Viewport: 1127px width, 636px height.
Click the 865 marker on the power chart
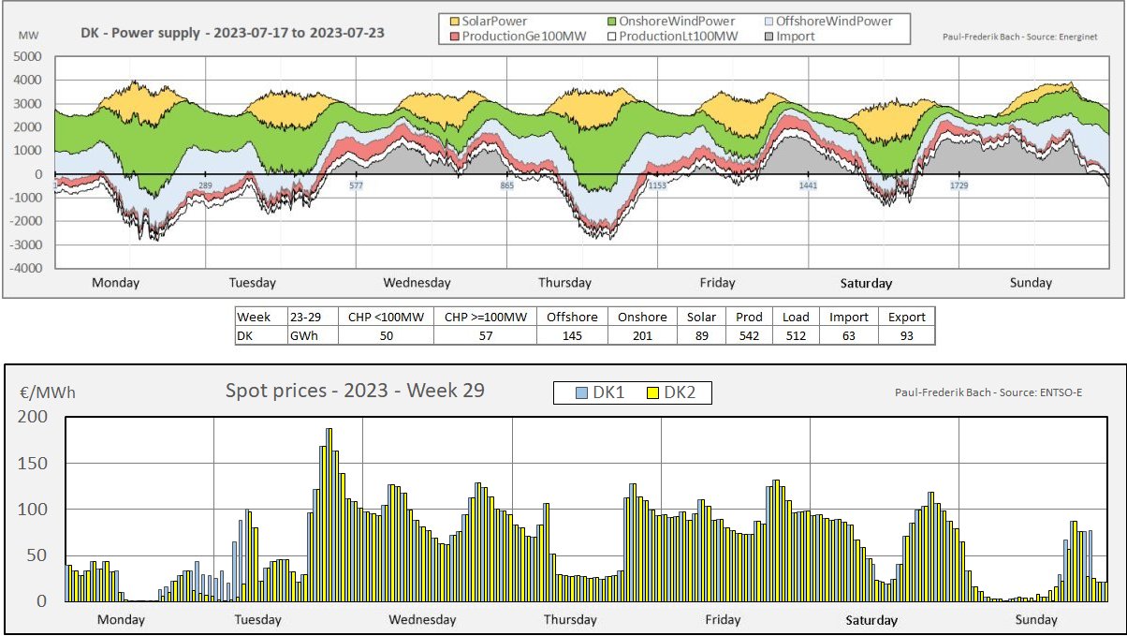507,185
